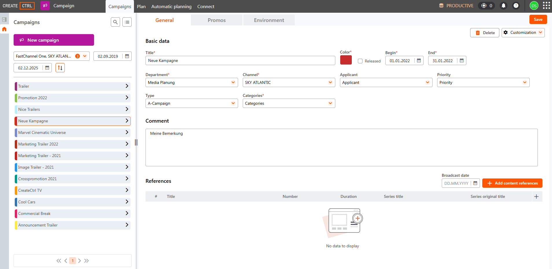Open the Categories dropdown

tap(289, 103)
